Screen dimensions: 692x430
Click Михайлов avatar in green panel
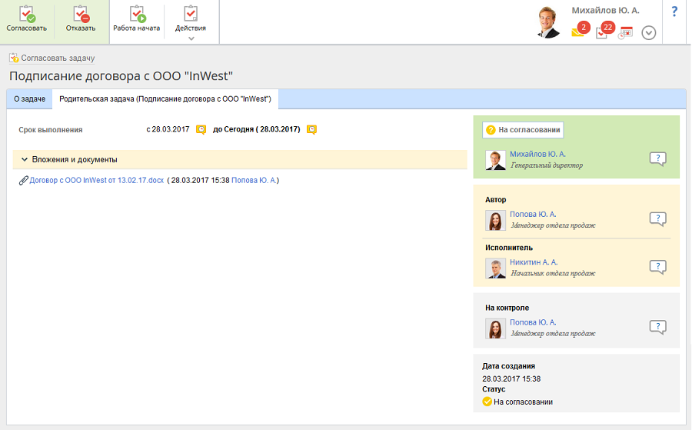click(x=496, y=160)
